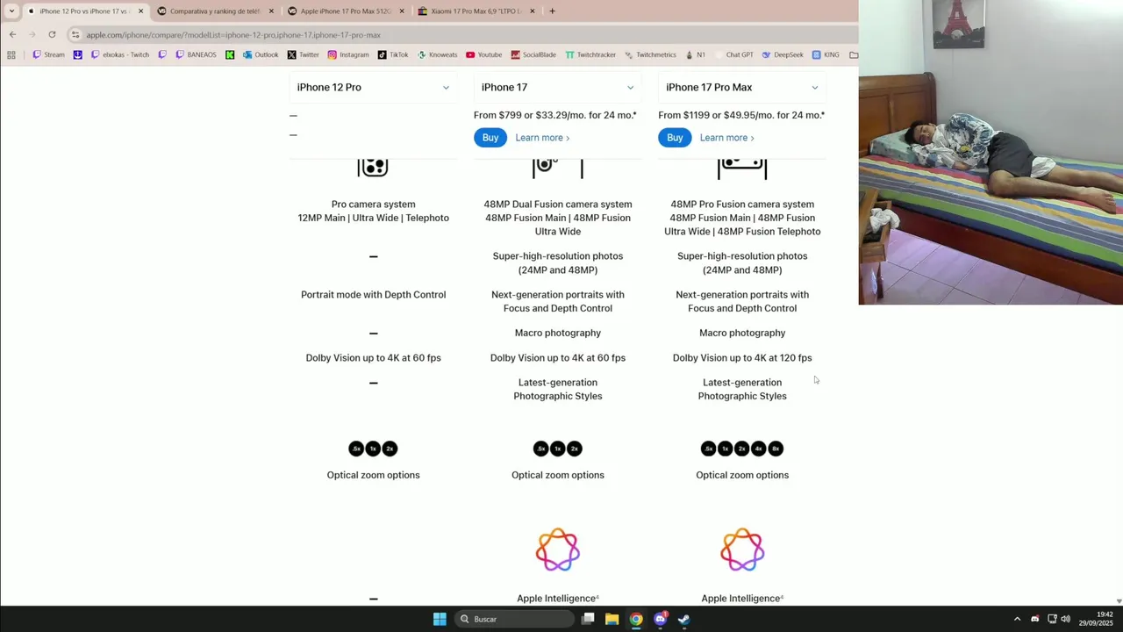Open the SocialBlade bookmark
The width and height of the screenshot is (1123, 632).
(x=533, y=54)
